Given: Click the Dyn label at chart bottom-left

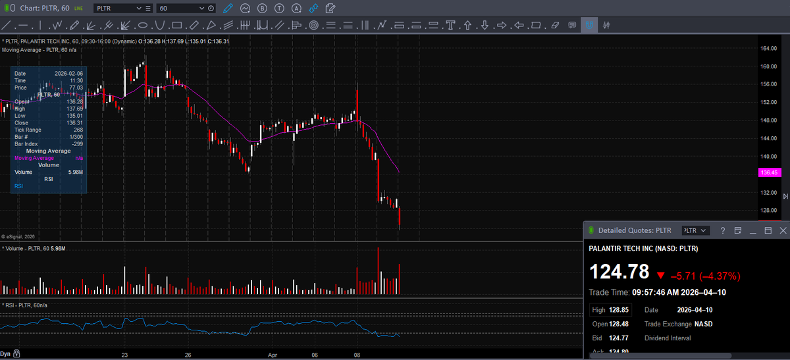Looking at the screenshot, I should (6, 354).
